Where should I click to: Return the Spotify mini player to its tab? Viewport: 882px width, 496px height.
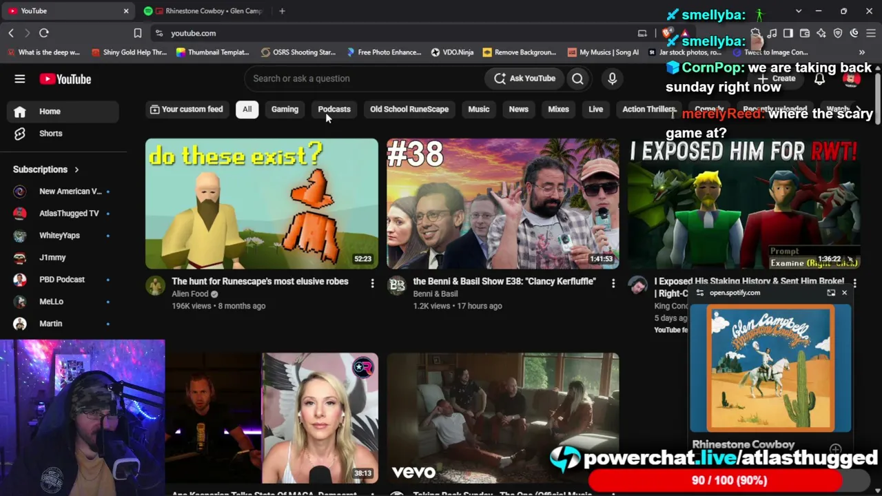831,293
